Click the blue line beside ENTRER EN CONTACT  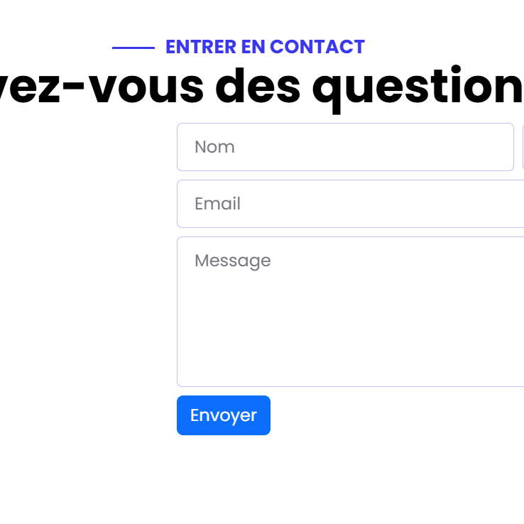click(x=133, y=48)
